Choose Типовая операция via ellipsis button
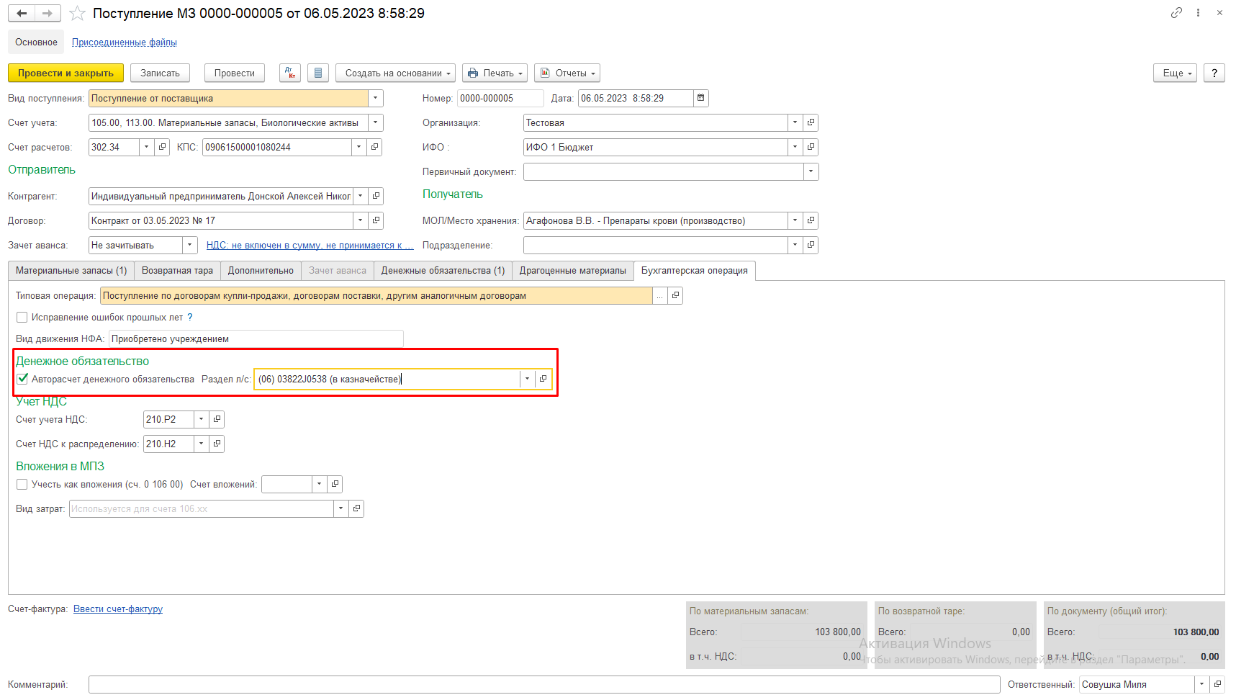This screenshot has width=1236, height=700. (x=659, y=295)
